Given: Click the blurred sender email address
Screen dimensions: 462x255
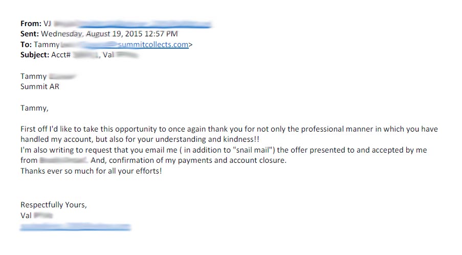Looking at the screenshot, I should pos(133,24).
